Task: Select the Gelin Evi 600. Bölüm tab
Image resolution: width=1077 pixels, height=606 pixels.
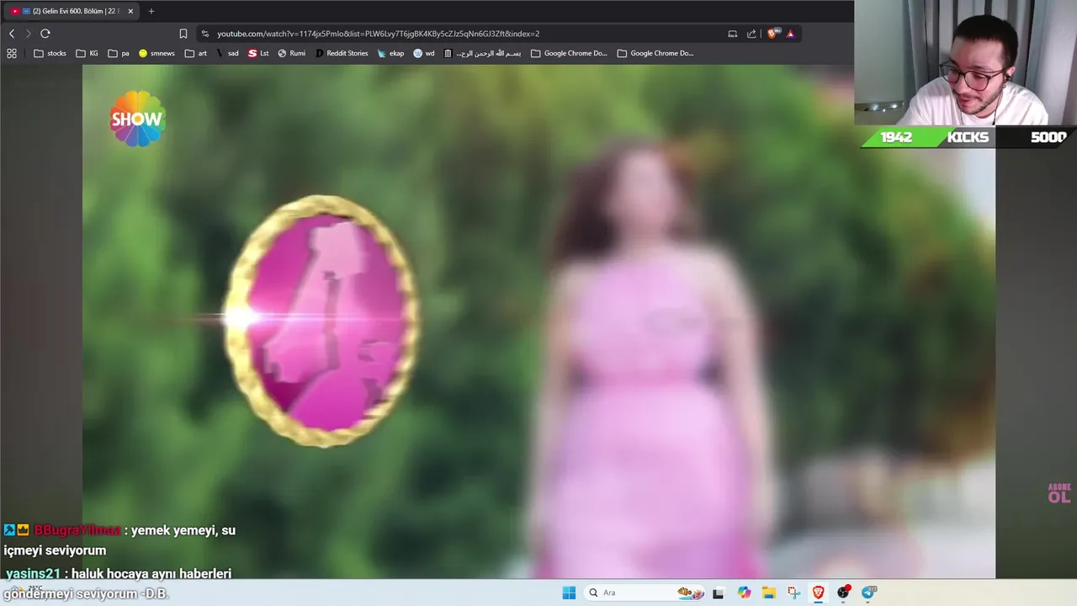Action: click(x=72, y=11)
